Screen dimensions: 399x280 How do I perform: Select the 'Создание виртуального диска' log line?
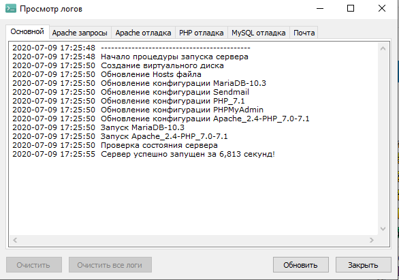(x=118, y=65)
